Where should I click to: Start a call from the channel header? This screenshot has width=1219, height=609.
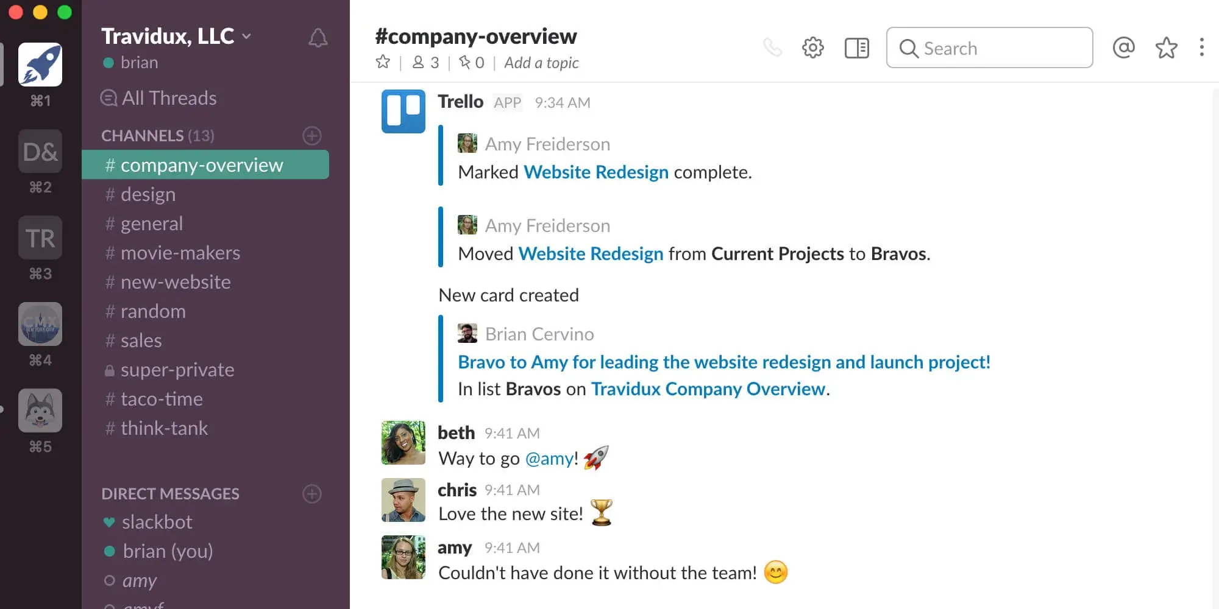click(773, 48)
